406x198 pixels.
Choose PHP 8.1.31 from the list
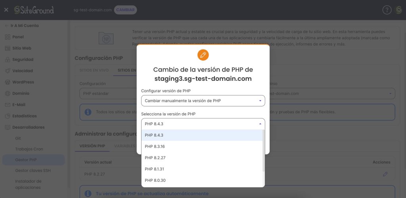[x=202, y=169]
